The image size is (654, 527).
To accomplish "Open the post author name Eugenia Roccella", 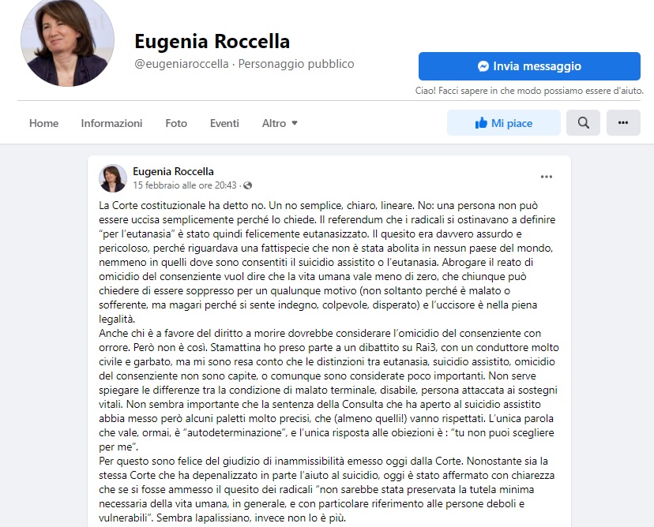I will (x=173, y=171).
